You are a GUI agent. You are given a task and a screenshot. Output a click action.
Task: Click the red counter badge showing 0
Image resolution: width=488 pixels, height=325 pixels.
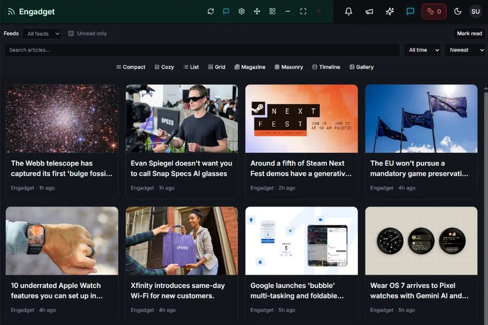pyautogui.click(x=434, y=12)
